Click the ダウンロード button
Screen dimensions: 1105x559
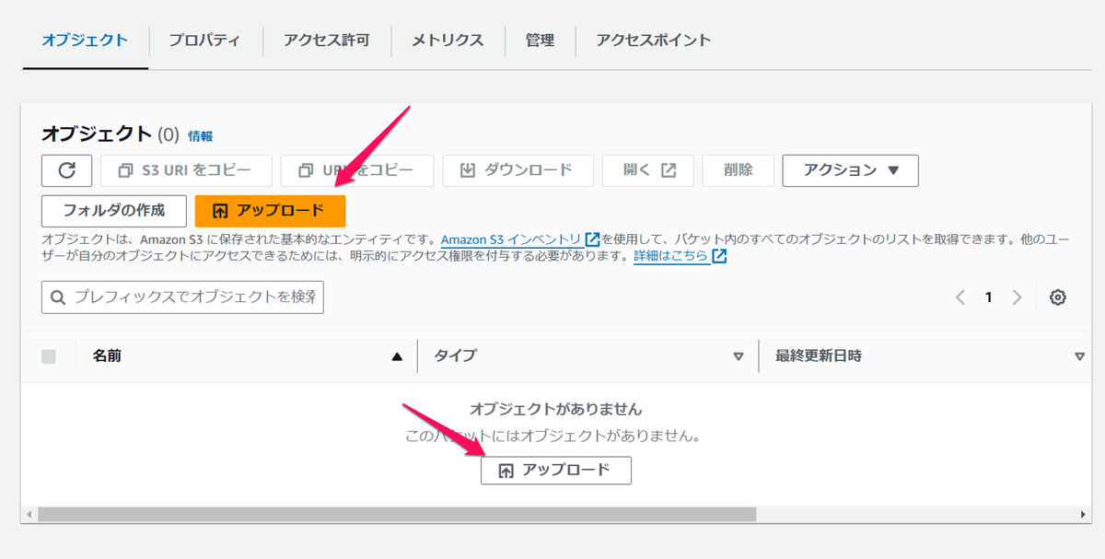[518, 170]
